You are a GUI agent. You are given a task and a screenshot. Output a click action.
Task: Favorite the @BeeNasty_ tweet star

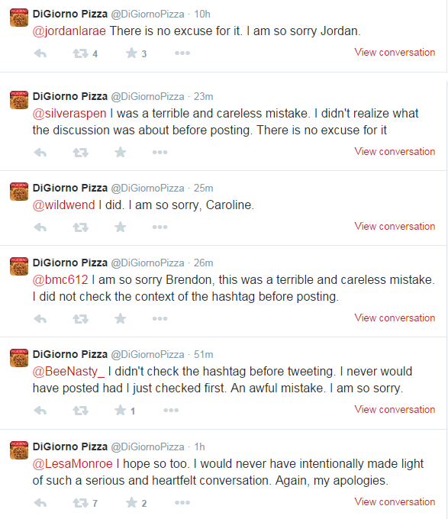pyautogui.click(x=121, y=411)
